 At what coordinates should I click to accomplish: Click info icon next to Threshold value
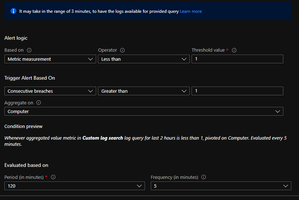pyautogui.click(x=234, y=50)
